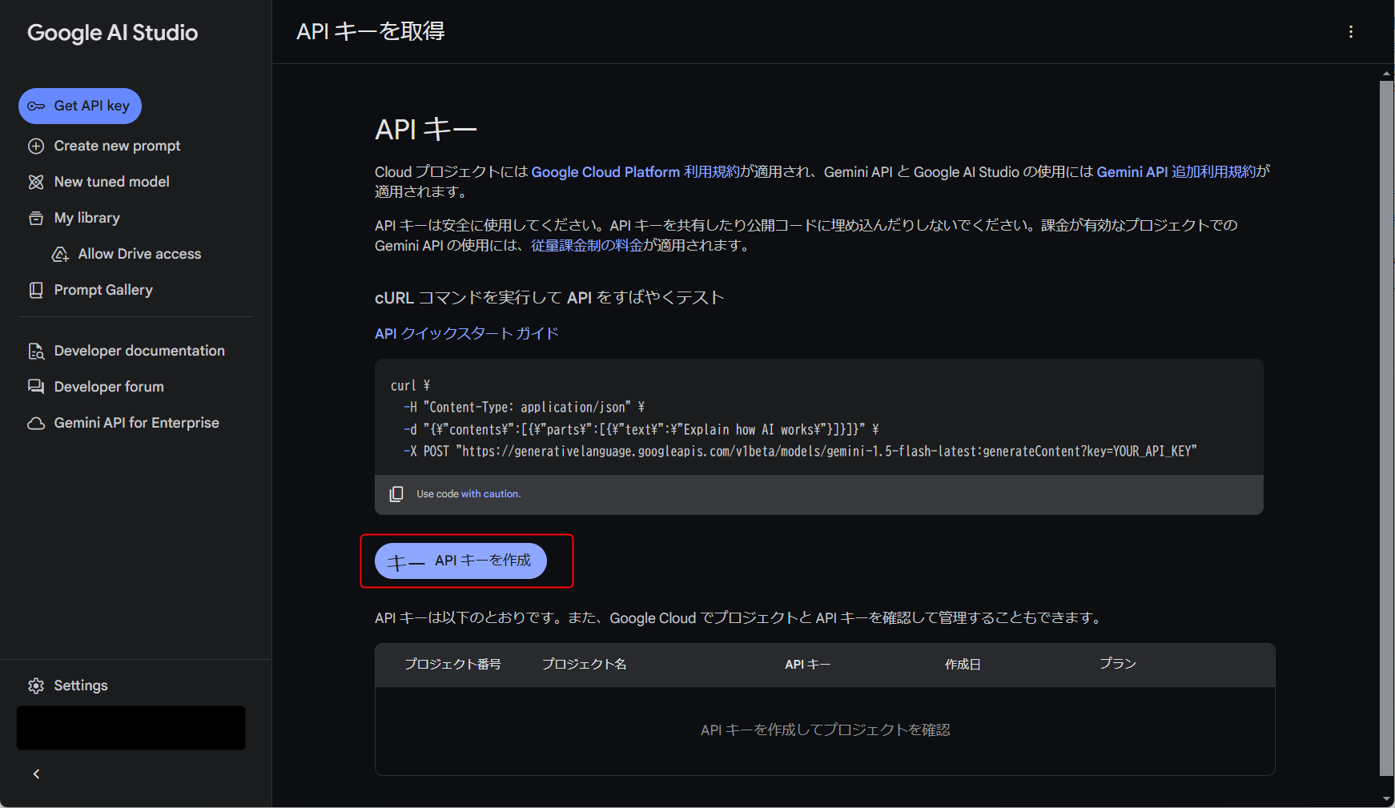Open Gemini API 追加利用規約 link
Screen dimensions: 1395x808
click(1176, 172)
